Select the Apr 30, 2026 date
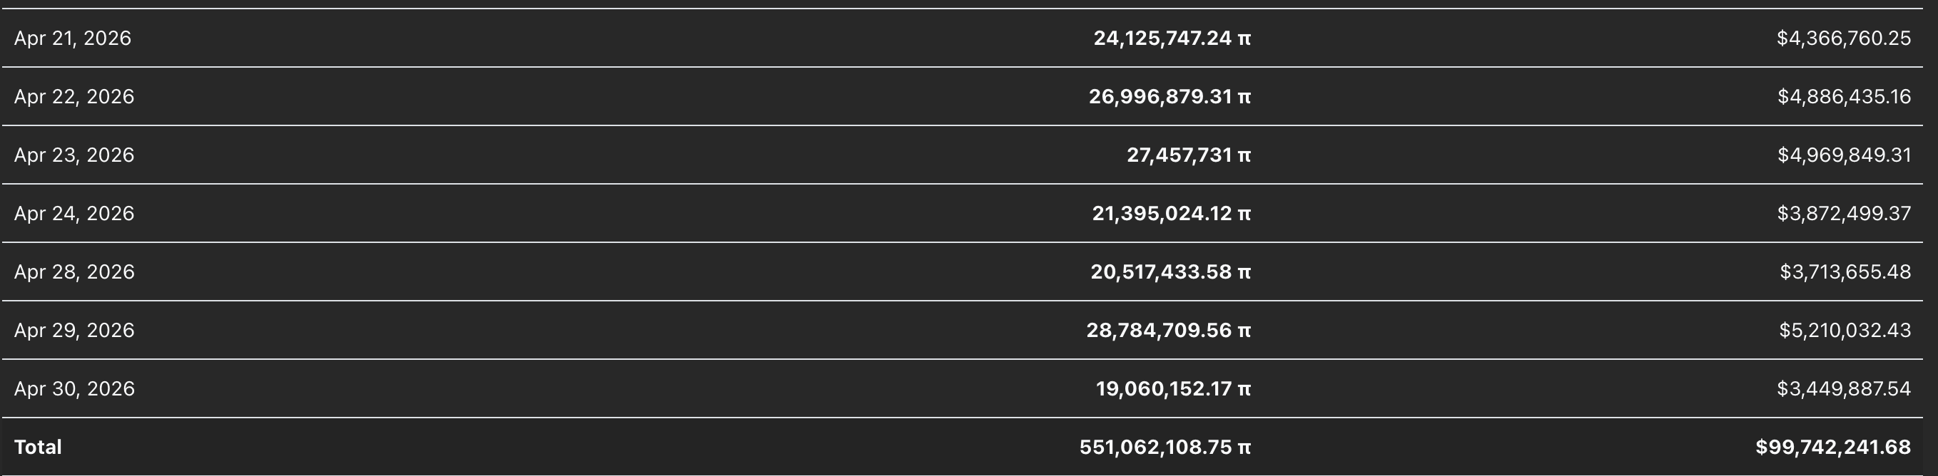 point(73,389)
